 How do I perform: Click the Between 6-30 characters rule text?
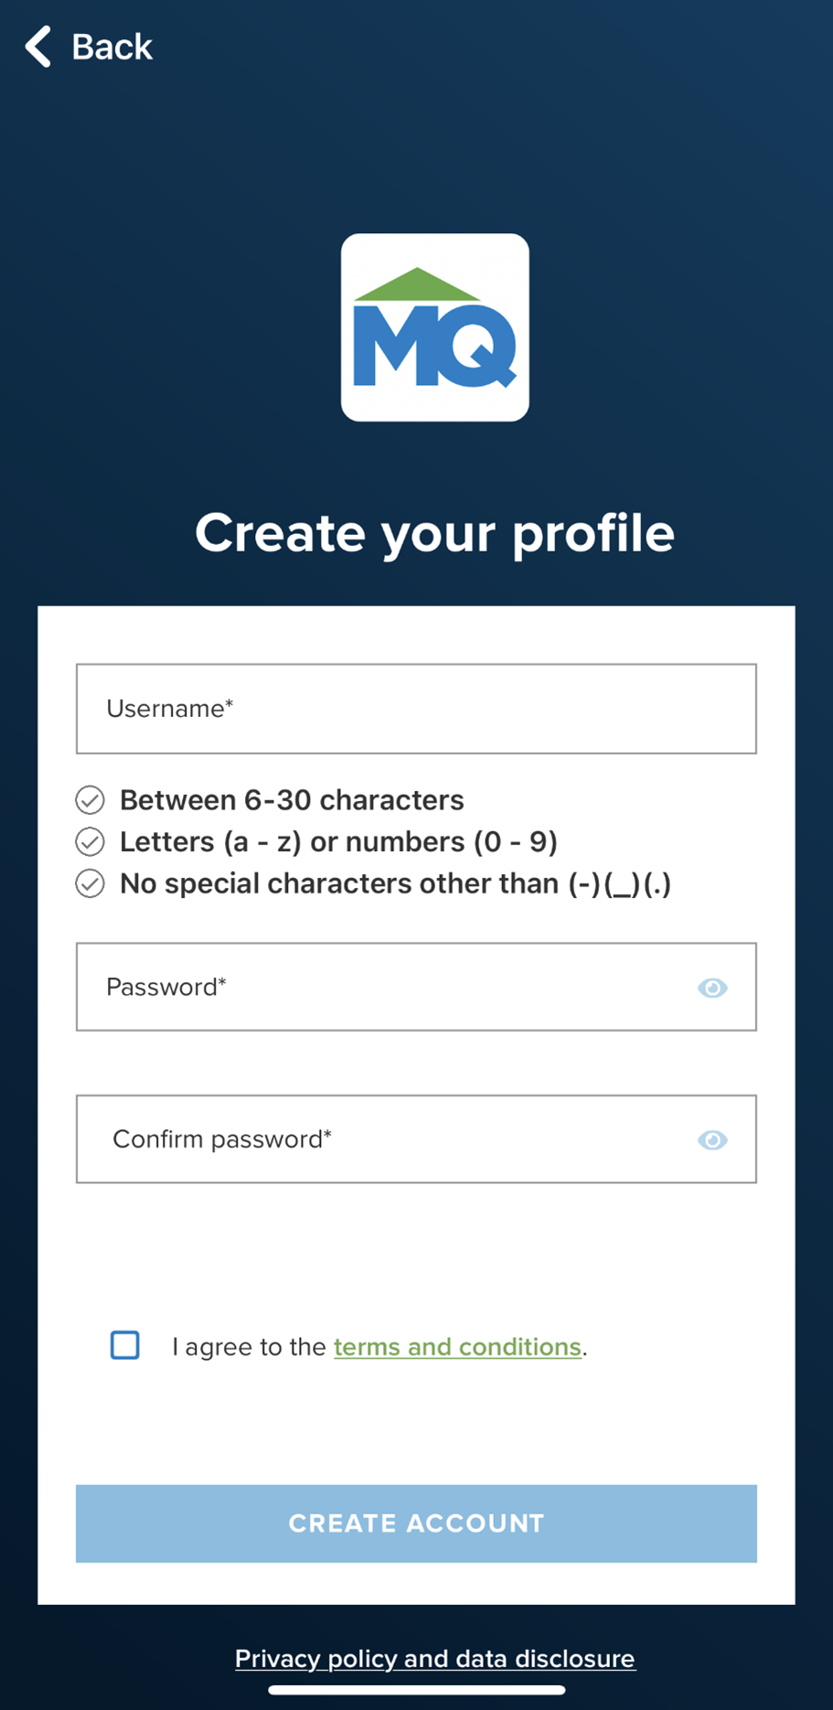click(x=292, y=800)
